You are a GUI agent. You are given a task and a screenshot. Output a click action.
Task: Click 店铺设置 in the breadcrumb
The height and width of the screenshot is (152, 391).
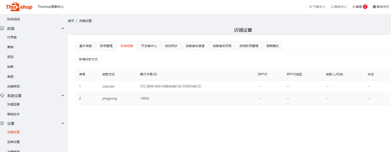point(85,21)
